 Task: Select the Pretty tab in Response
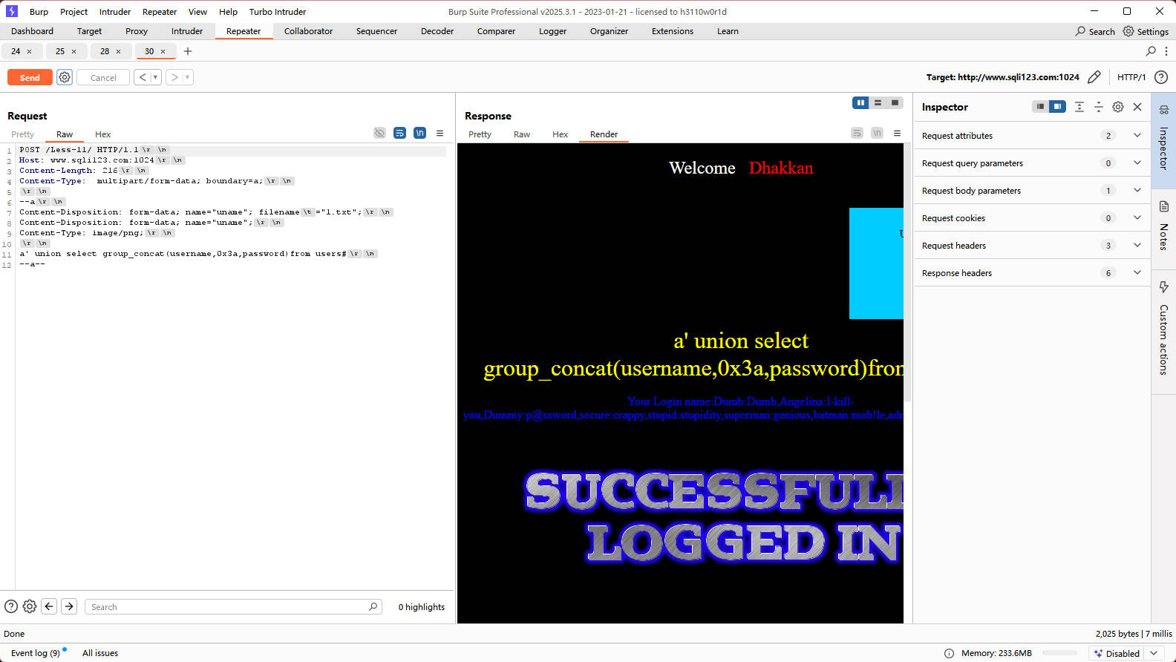click(480, 134)
